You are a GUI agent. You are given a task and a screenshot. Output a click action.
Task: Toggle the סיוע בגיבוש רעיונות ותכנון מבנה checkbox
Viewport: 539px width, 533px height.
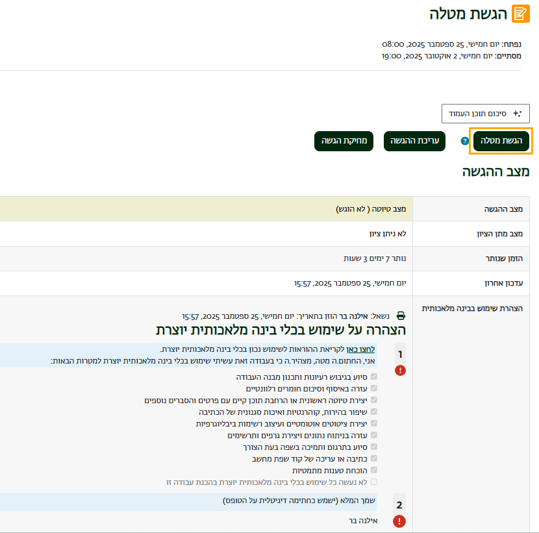373,377
